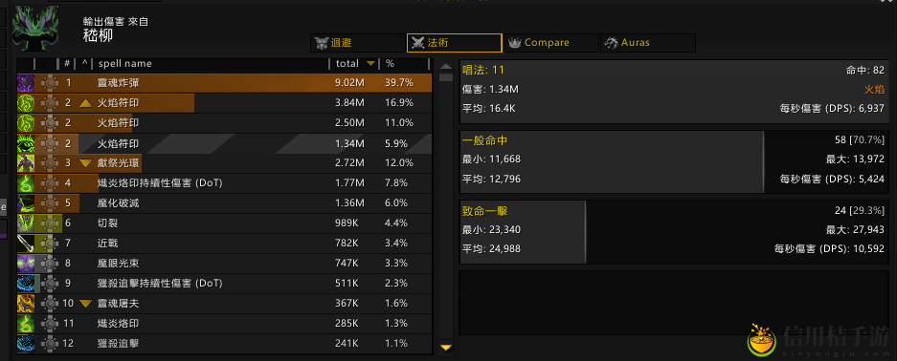The height and width of the screenshot is (361, 897).
Task: Click the yellow scroll-down arrow below spell list
Action: (446, 348)
